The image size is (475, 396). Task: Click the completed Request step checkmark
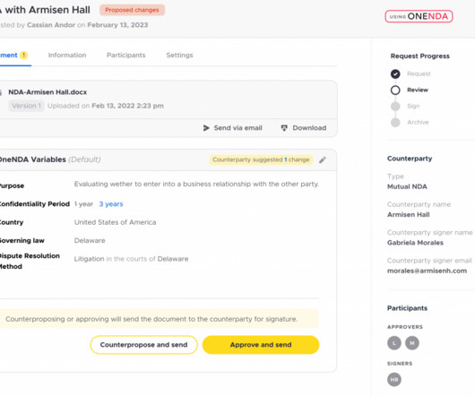[x=395, y=73]
